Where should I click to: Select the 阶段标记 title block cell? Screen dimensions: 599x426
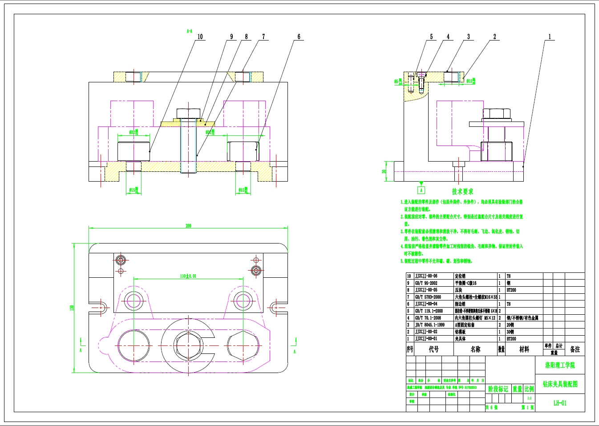(x=498, y=389)
